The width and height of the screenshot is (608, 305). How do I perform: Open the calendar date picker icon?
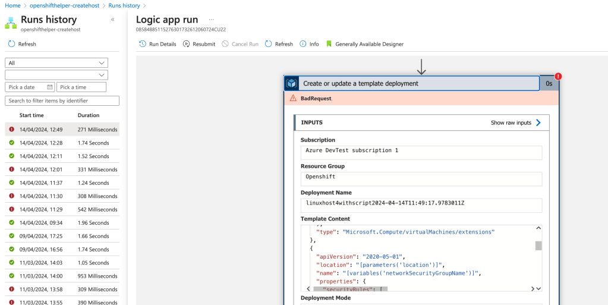point(50,87)
